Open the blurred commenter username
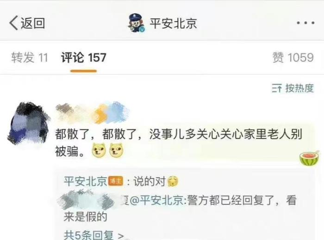This screenshot has width=324, height=240. [x=92, y=113]
